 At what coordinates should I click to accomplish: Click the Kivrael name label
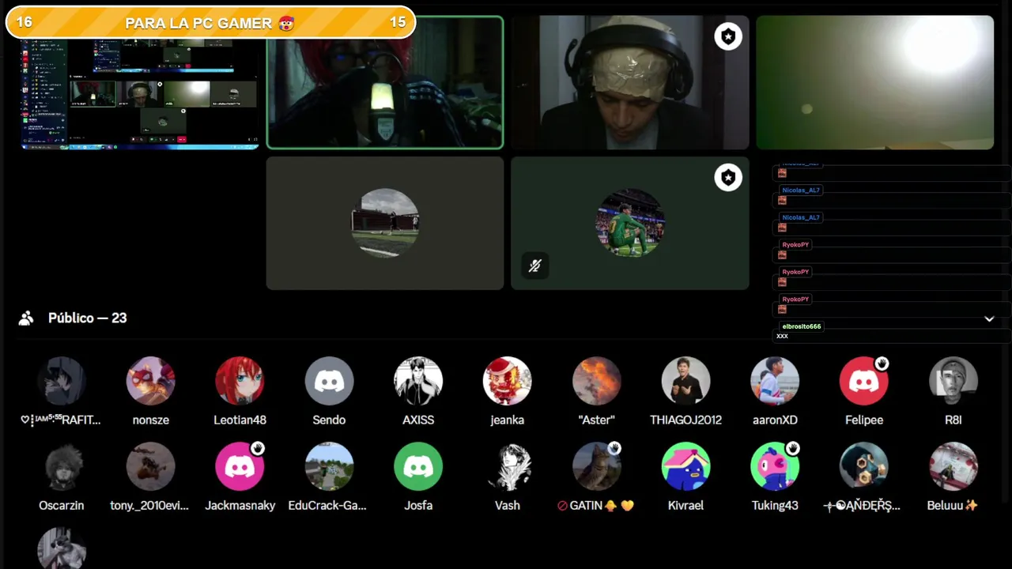click(685, 505)
